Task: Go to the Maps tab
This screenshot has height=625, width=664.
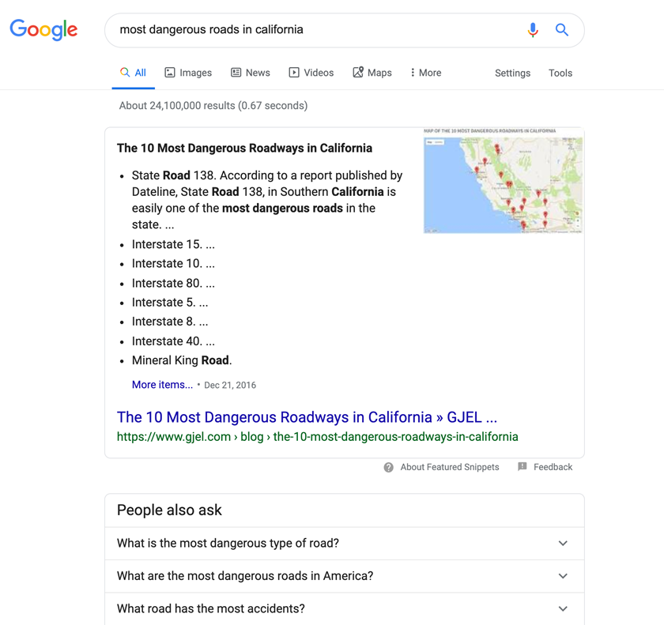Action: (x=372, y=73)
